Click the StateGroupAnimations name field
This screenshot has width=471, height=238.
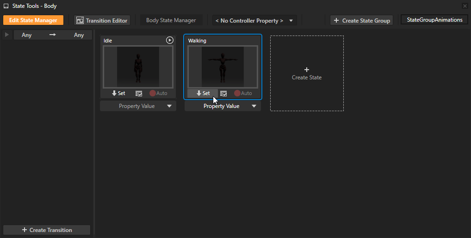434,20
